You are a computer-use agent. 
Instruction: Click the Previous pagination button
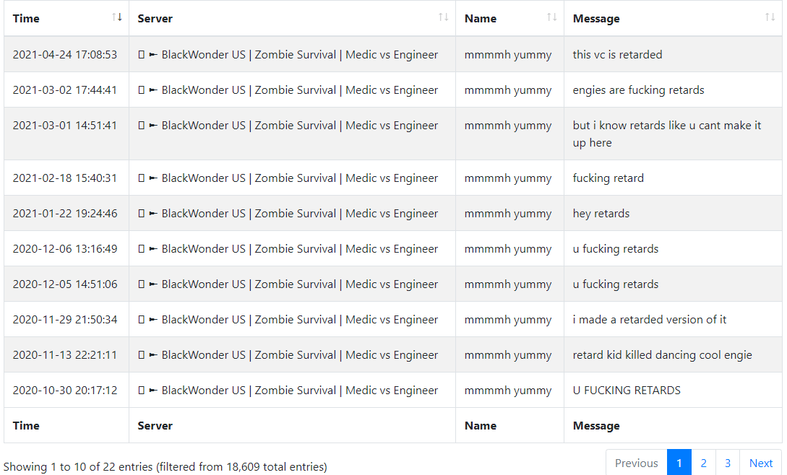click(x=637, y=463)
